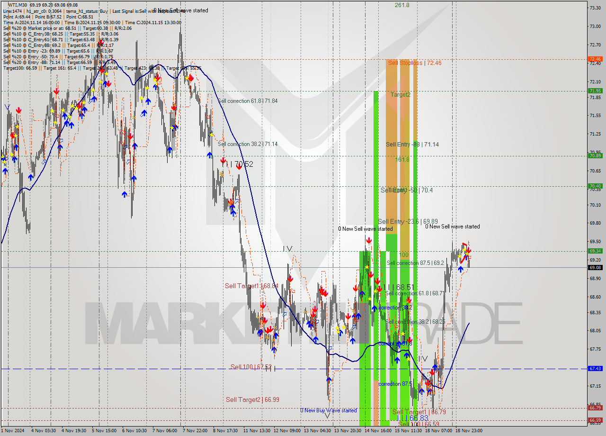This screenshot has height=436, width=606.
Task: Select the '4 Nov 03:30' time label
Action: 44,431
